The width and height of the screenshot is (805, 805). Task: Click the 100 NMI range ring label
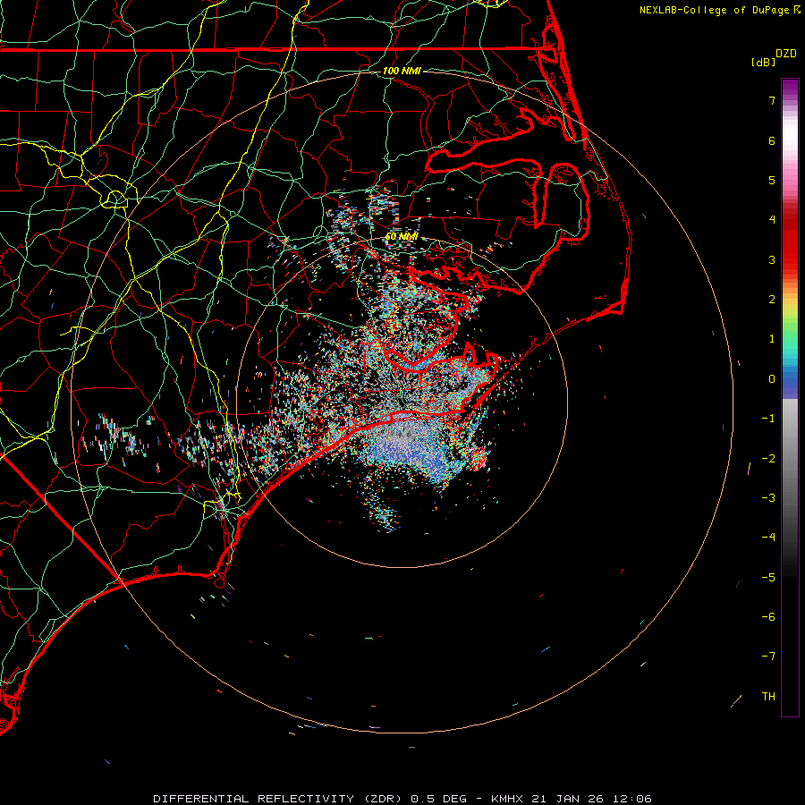click(x=401, y=71)
